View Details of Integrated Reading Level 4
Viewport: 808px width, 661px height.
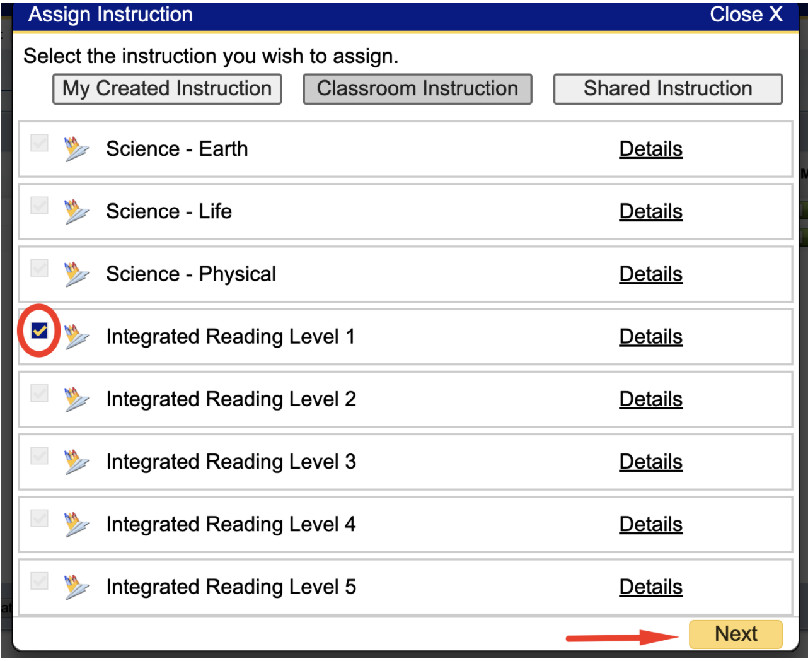click(x=651, y=524)
